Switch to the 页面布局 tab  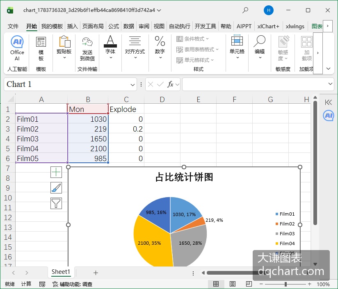[93, 26]
